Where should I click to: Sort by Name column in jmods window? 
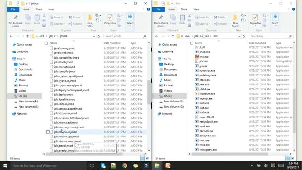[x=53, y=43]
